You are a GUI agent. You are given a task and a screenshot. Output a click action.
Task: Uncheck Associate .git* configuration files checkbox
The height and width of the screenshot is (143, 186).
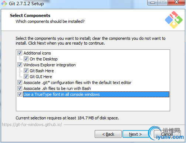click(x=20, y=83)
